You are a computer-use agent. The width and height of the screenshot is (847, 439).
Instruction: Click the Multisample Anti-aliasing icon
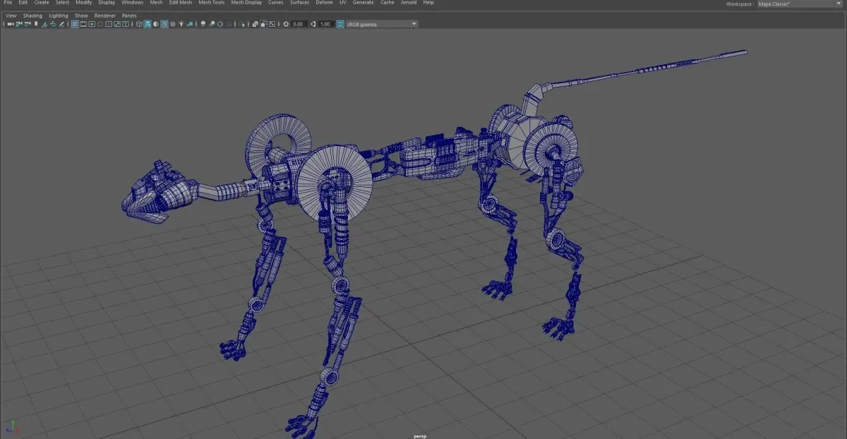tap(220, 24)
